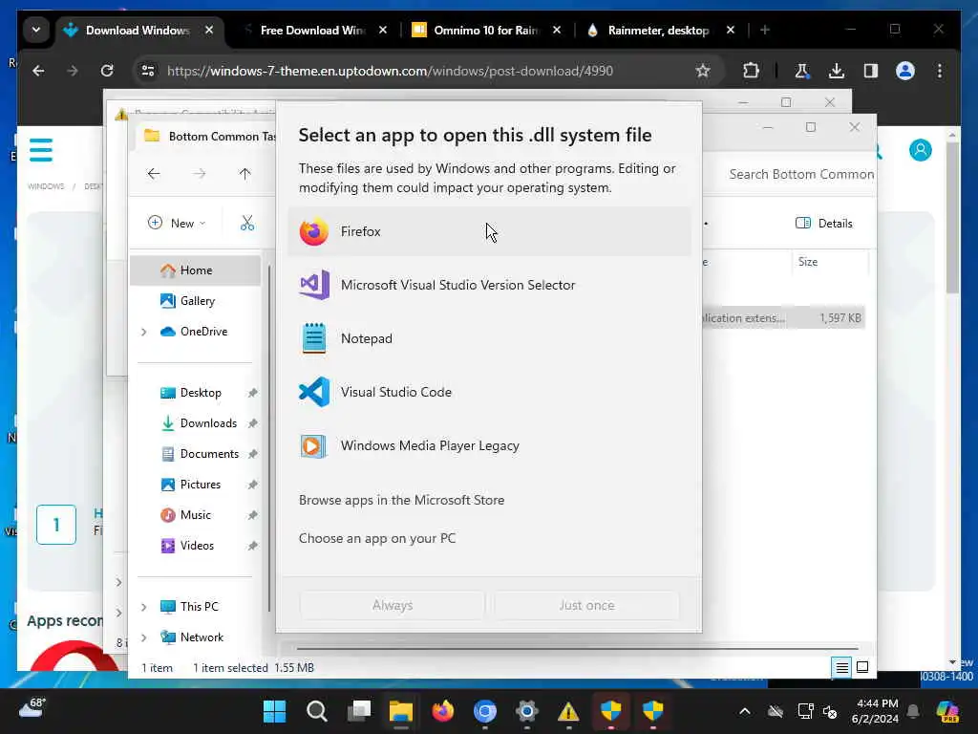Click the pin icon next to Downloads
Screen dimensions: 978x734
[x=252, y=423]
